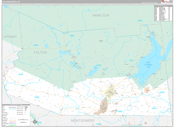Click the cyan ZIP Code legend line

click(12, 109)
